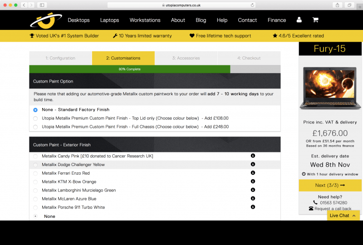Click Request a call back link
This screenshot has height=245, width=363.
333,209
